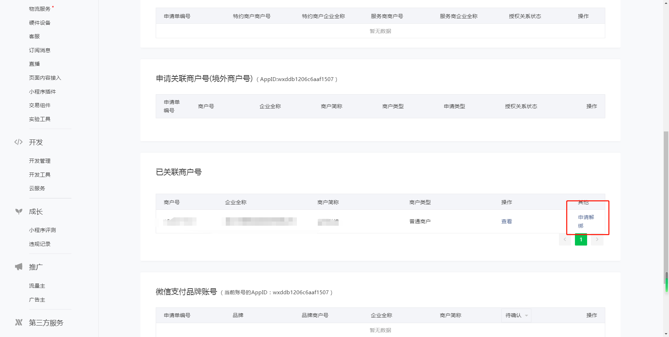Open 流量主 under 推广
669x337 pixels.
pyautogui.click(x=37, y=286)
